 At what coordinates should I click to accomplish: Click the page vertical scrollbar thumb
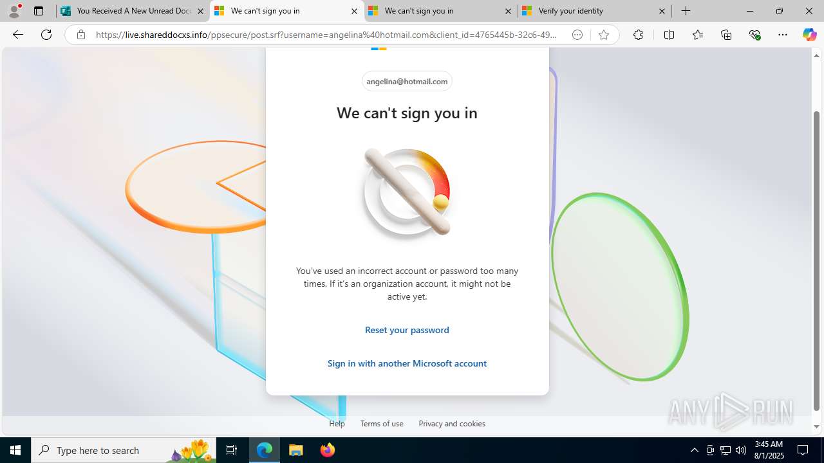816,260
